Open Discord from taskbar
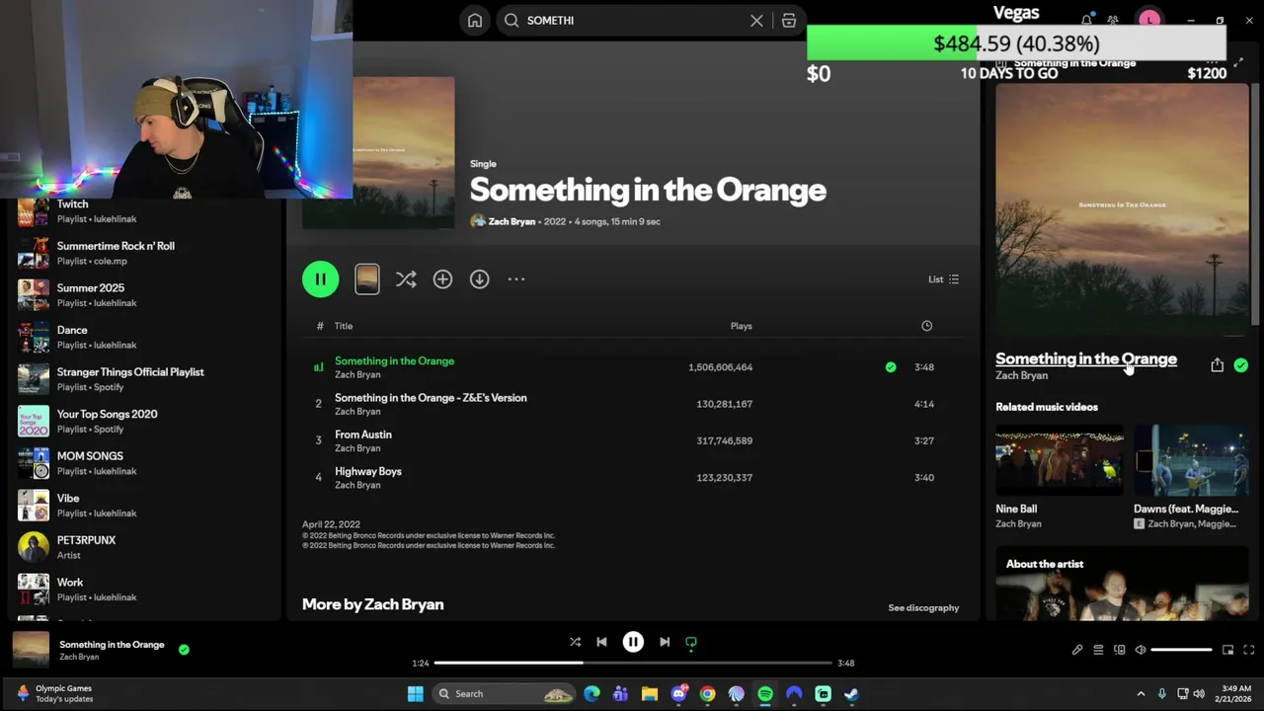Screen dimensions: 1264x711 (678, 694)
